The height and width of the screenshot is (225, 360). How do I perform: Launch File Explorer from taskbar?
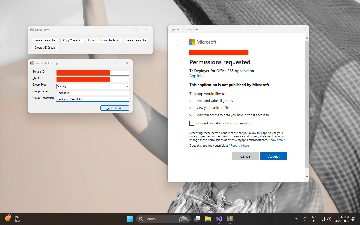[208, 219]
